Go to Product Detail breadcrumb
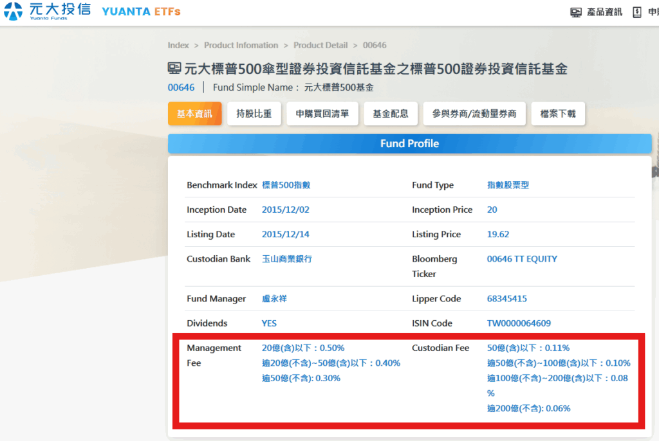This screenshot has width=659, height=441. click(x=320, y=45)
